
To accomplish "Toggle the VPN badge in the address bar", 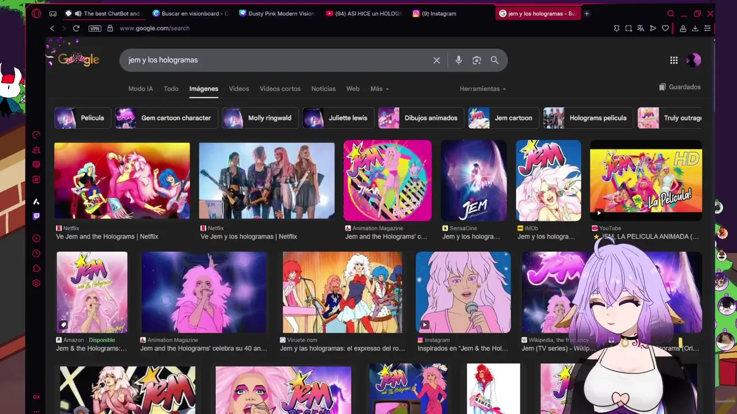I will coord(94,28).
